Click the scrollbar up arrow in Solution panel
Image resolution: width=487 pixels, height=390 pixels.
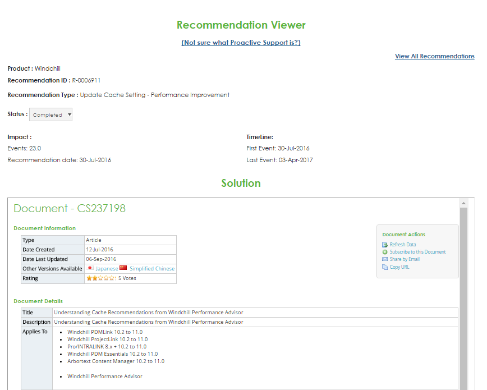pos(463,203)
